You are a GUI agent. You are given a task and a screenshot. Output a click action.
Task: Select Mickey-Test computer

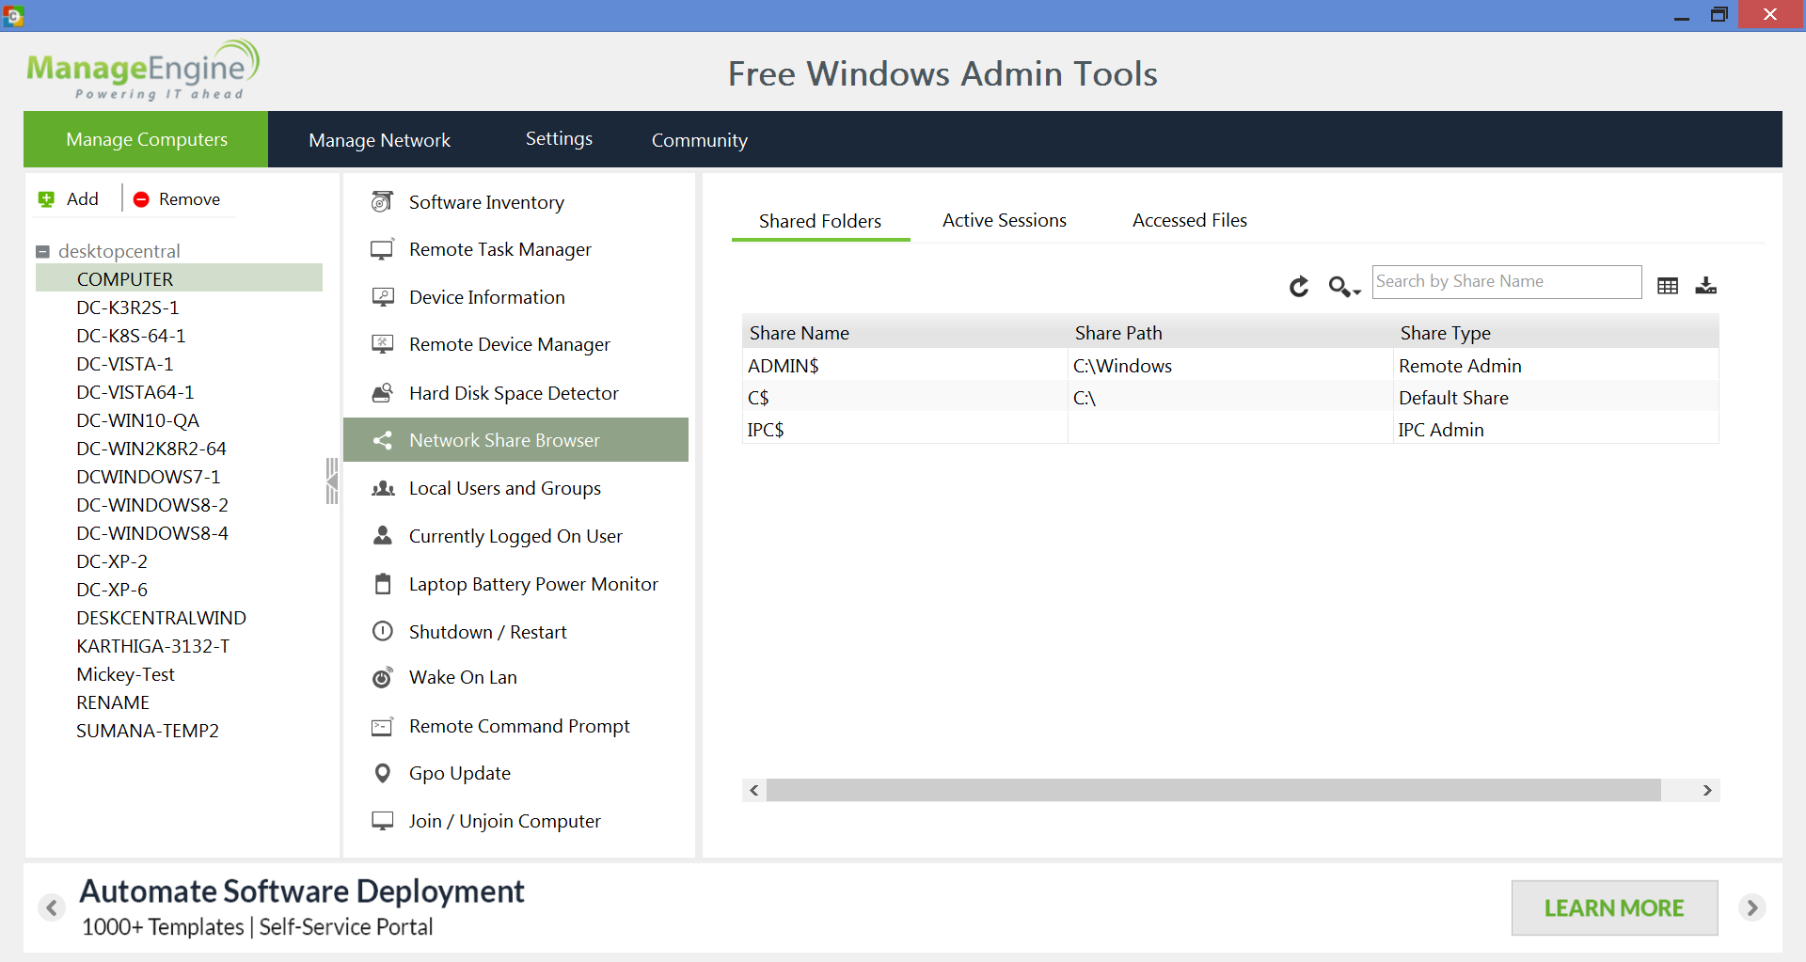(125, 674)
